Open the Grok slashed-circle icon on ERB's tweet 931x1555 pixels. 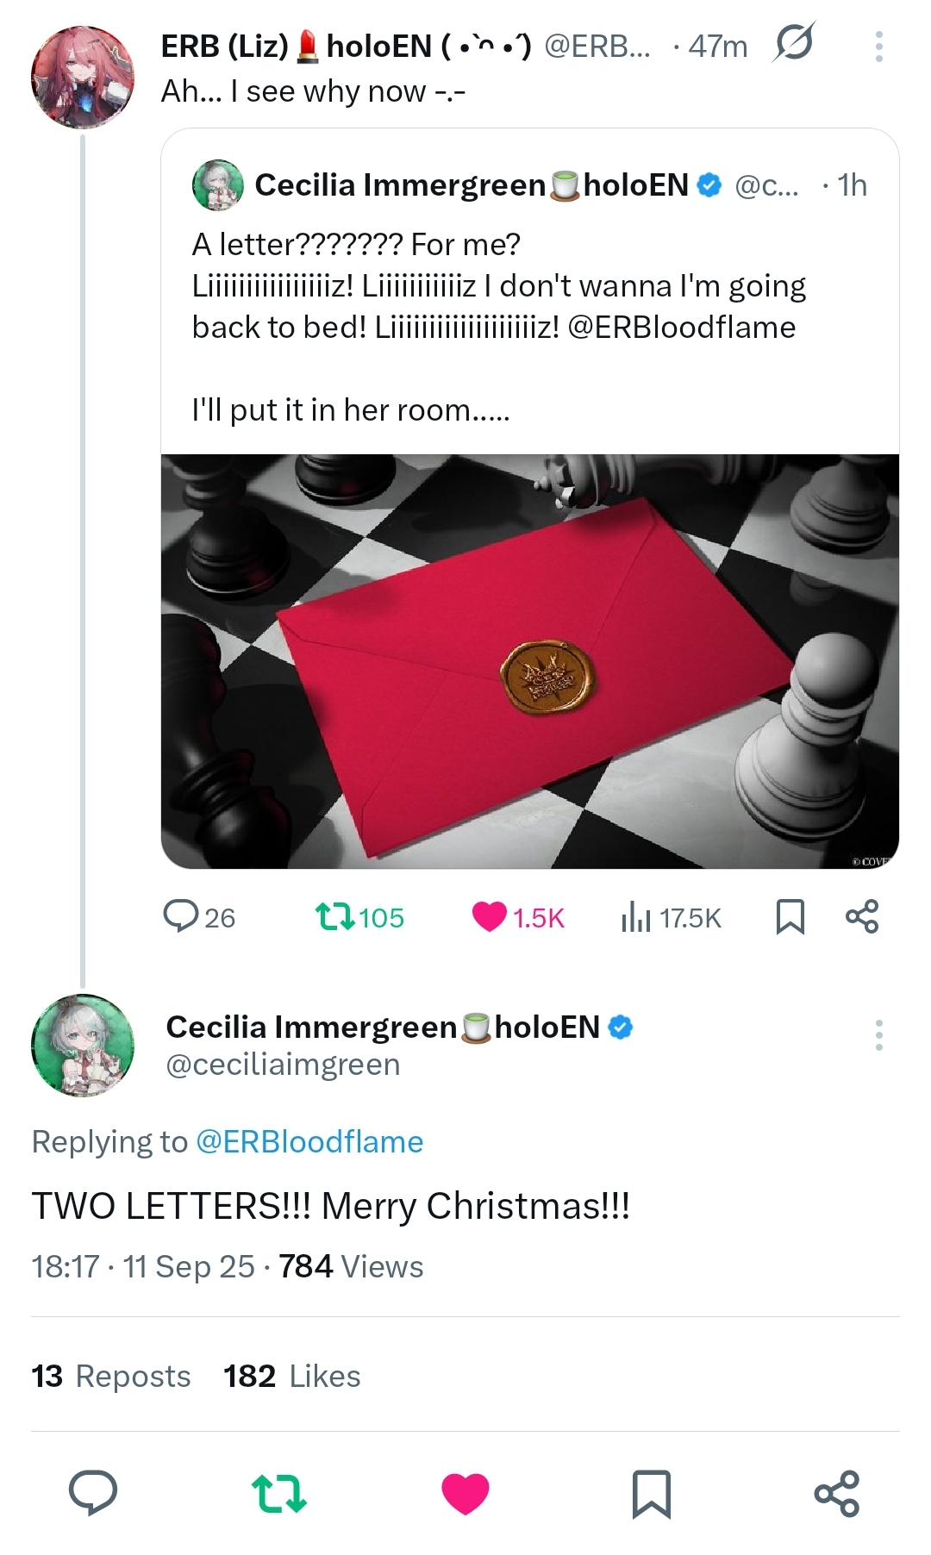[793, 43]
